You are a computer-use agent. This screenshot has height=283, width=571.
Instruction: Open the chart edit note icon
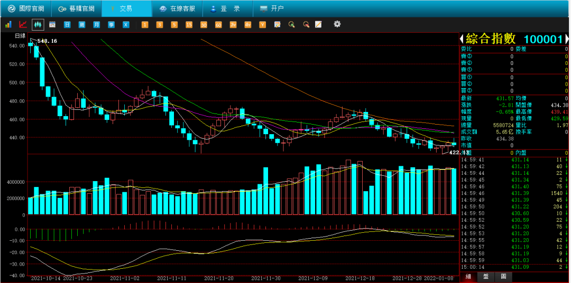(x=277, y=25)
